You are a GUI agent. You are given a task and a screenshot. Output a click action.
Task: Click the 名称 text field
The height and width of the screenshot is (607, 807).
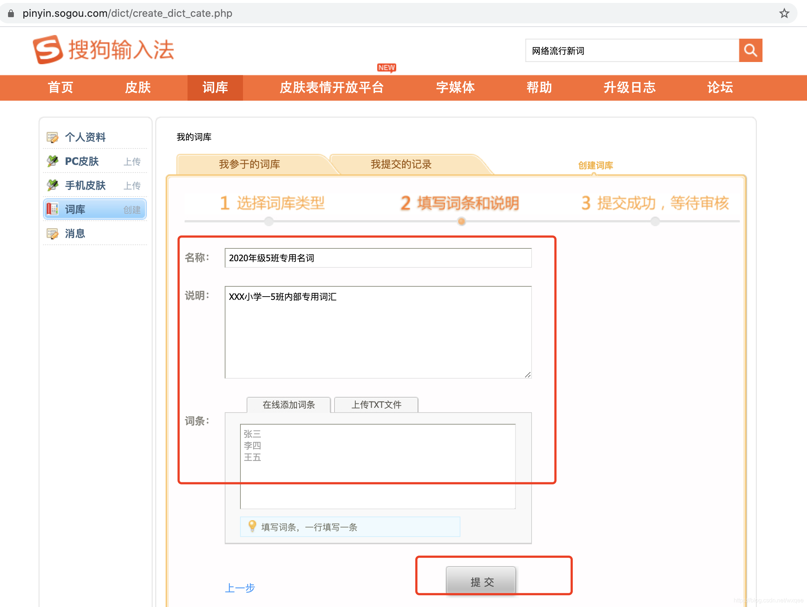click(378, 258)
